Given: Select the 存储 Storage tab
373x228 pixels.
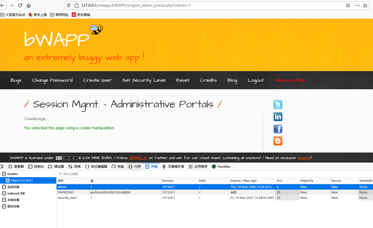Looking at the screenshot, I should pyautogui.click(x=151, y=167).
